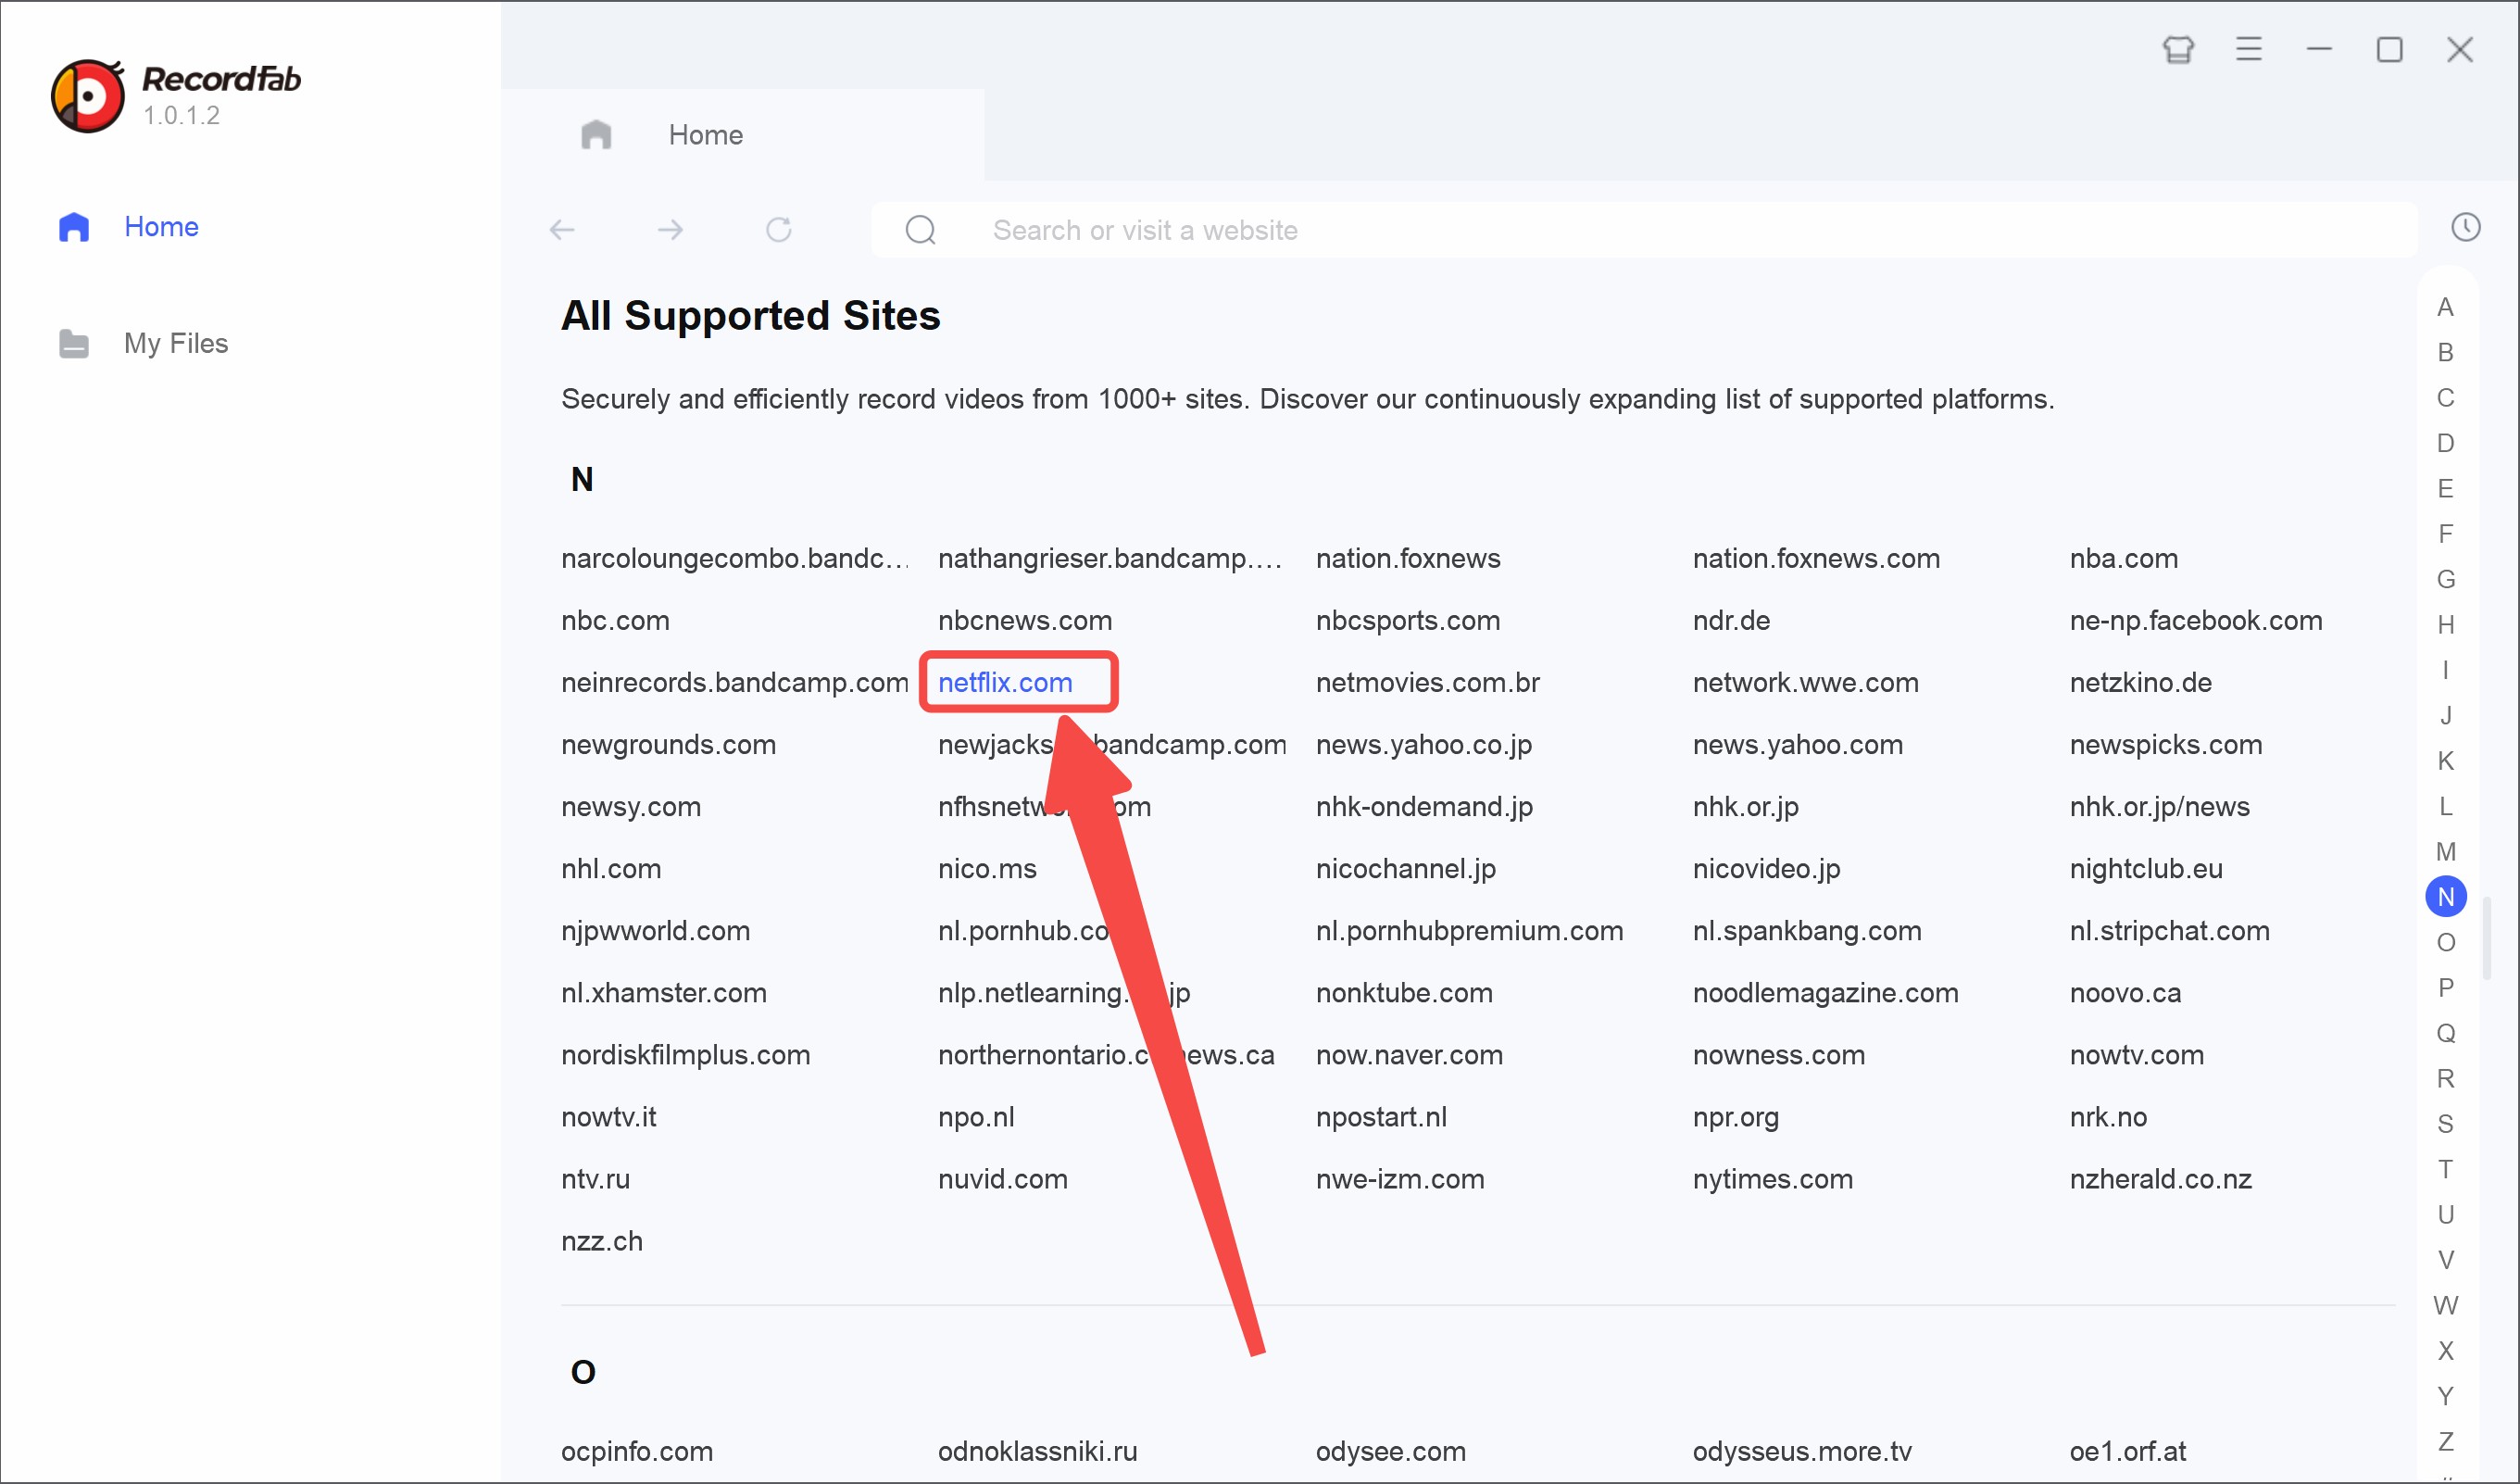Select nbcsports.com link
This screenshot has width=2520, height=1484.
pos(1408,620)
